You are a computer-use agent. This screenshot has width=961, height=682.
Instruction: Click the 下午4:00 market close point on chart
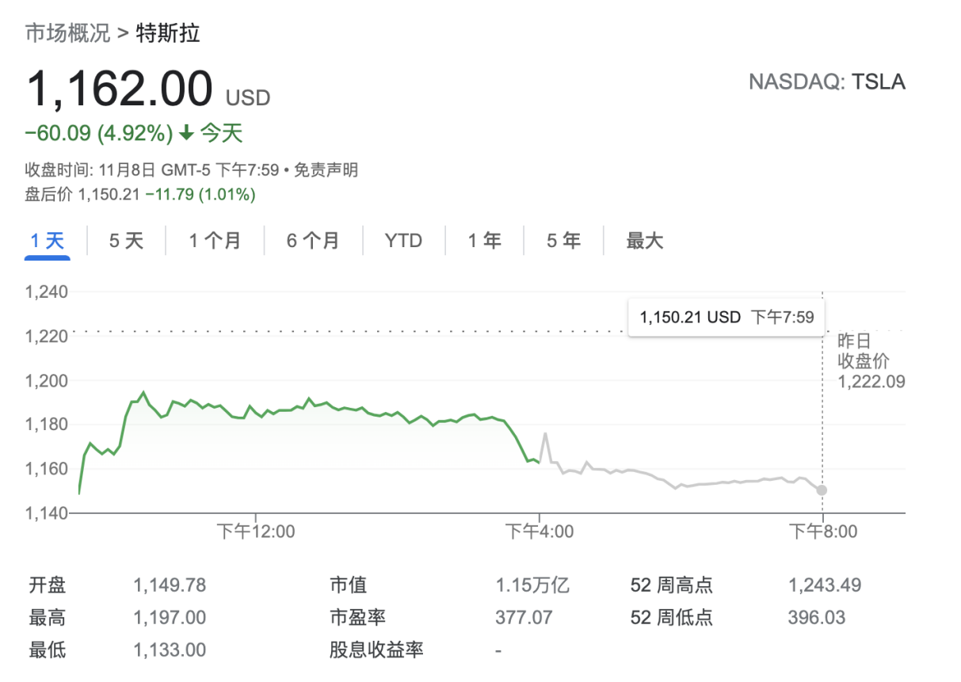point(540,461)
